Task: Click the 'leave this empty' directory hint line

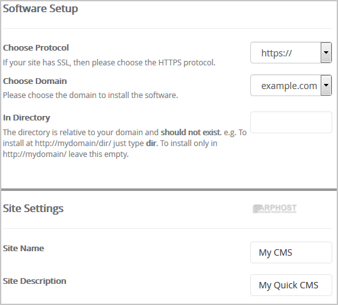Action: pyautogui.click(x=66, y=154)
